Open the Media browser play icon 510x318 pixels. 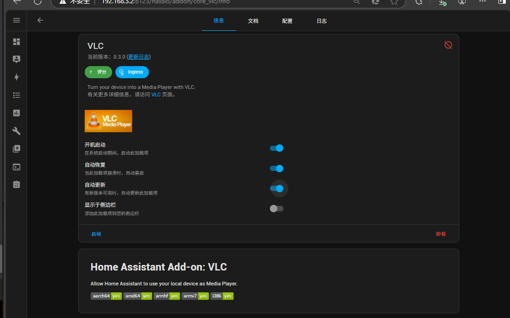pos(17,149)
